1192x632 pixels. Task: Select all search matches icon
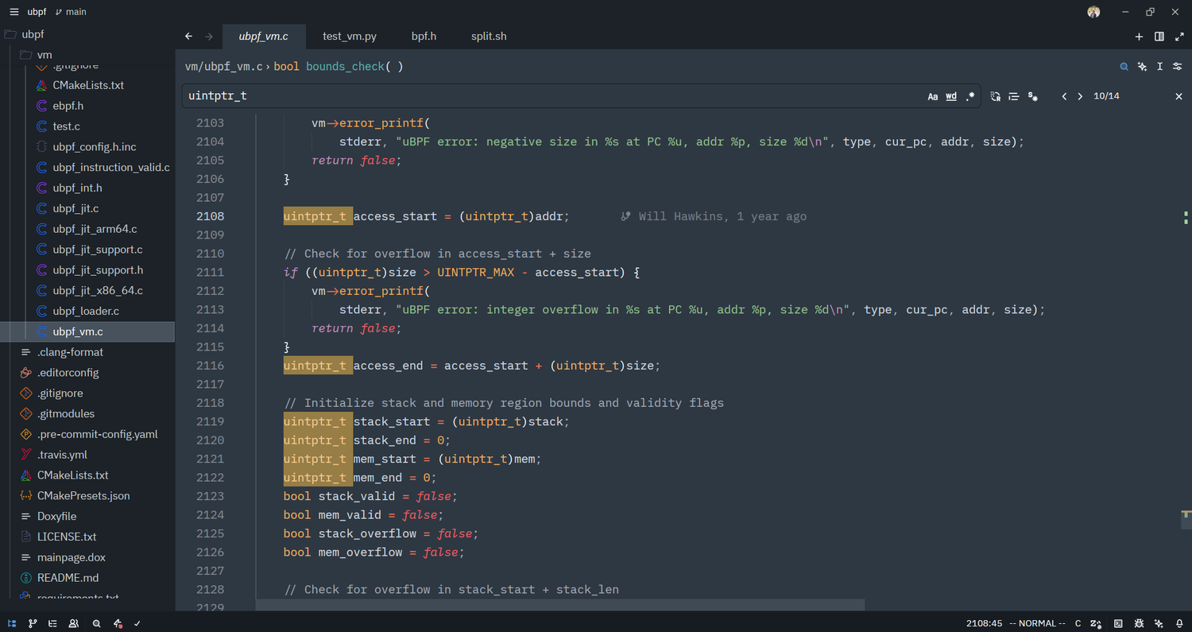coord(1032,96)
